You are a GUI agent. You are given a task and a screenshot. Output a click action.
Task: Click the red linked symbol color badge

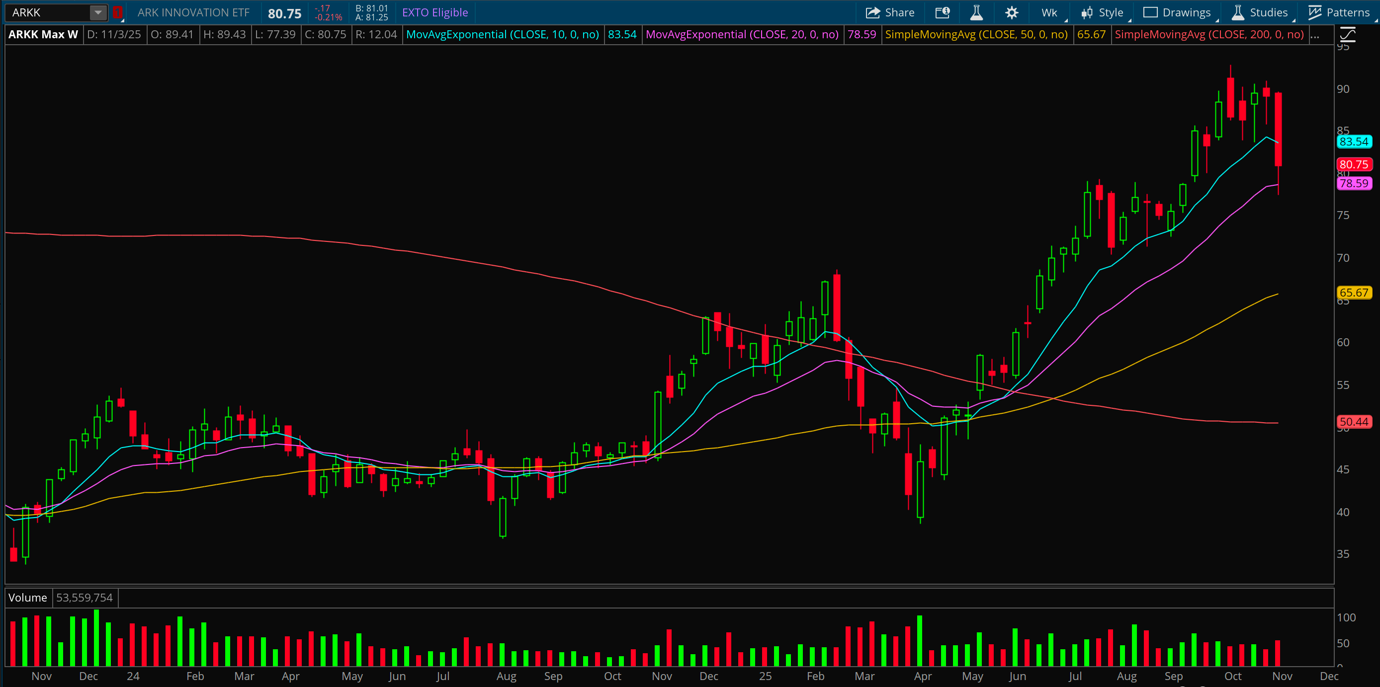pos(118,12)
